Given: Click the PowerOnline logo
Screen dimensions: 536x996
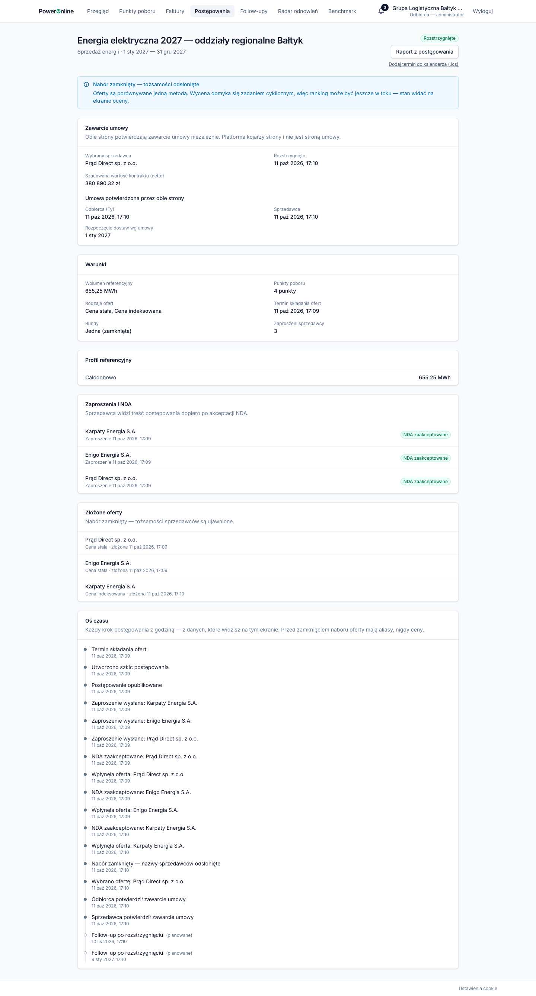Looking at the screenshot, I should [x=56, y=11].
